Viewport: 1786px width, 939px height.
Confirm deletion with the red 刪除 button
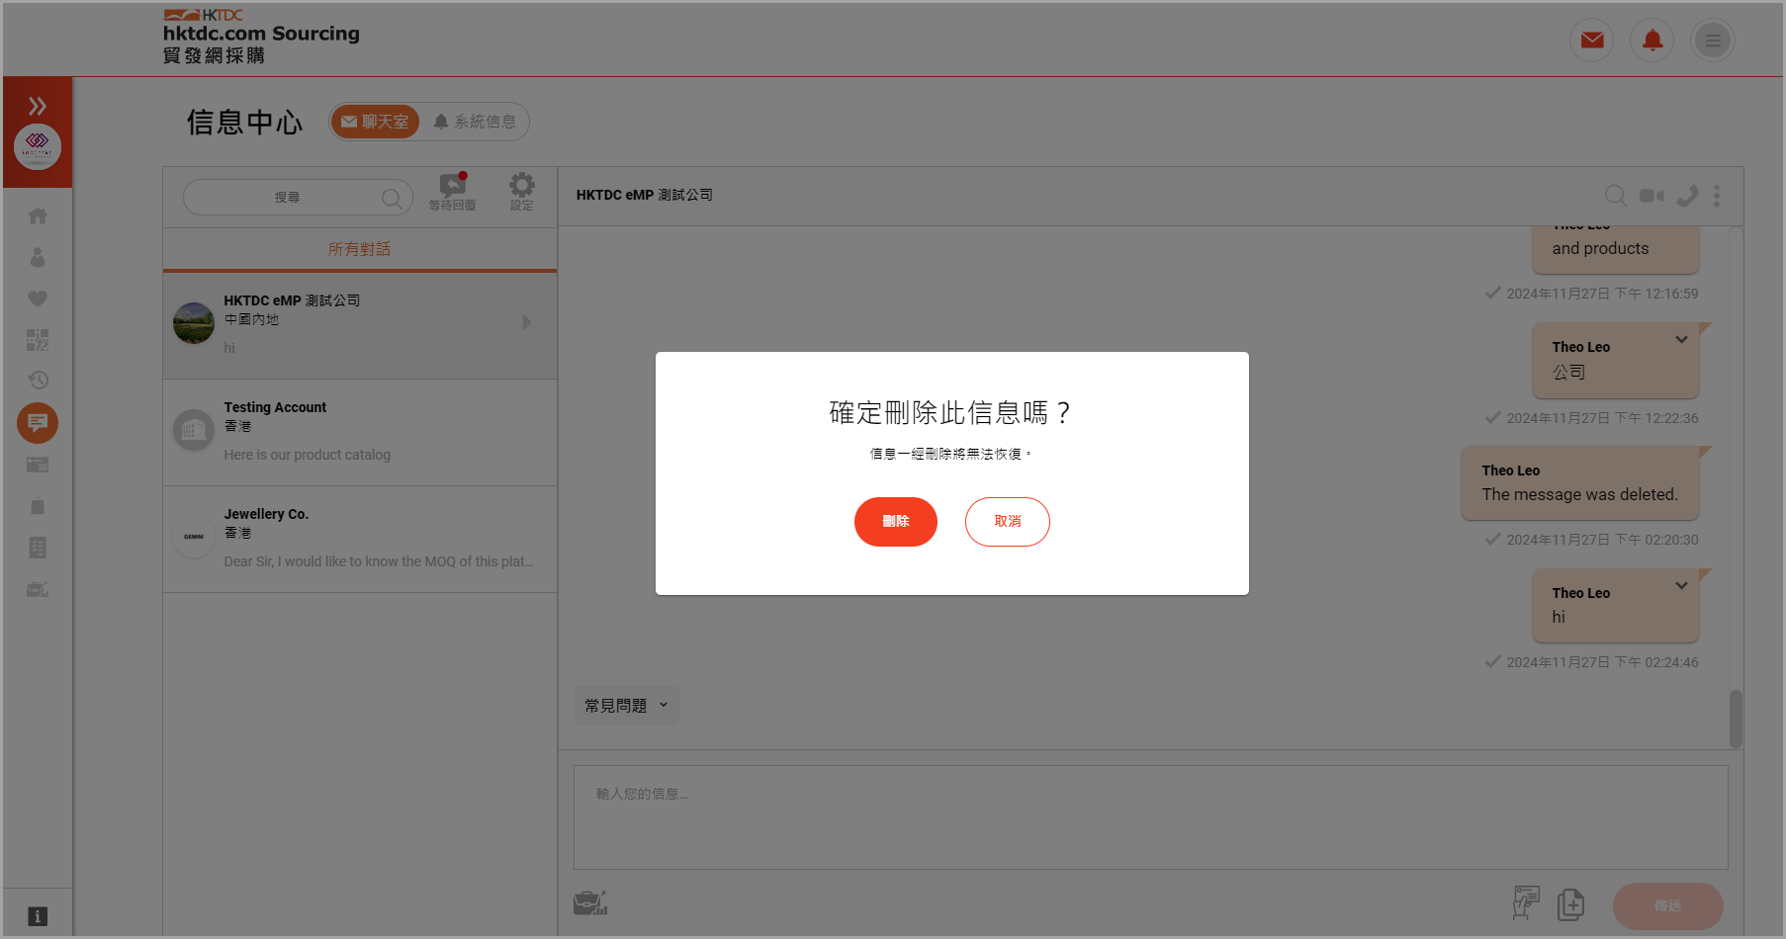(895, 521)
